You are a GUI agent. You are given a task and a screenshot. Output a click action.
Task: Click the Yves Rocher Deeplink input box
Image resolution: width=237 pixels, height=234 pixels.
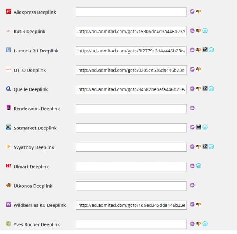click(131, 224)
